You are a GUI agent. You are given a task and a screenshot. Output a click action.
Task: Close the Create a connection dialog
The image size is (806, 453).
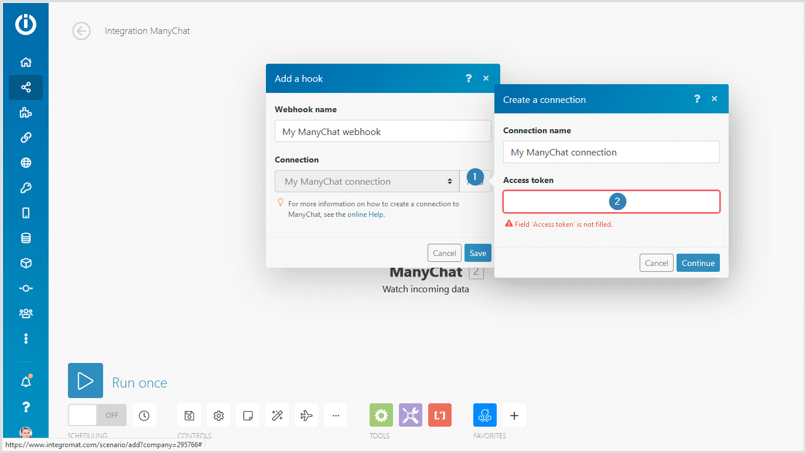click(714, 99)
